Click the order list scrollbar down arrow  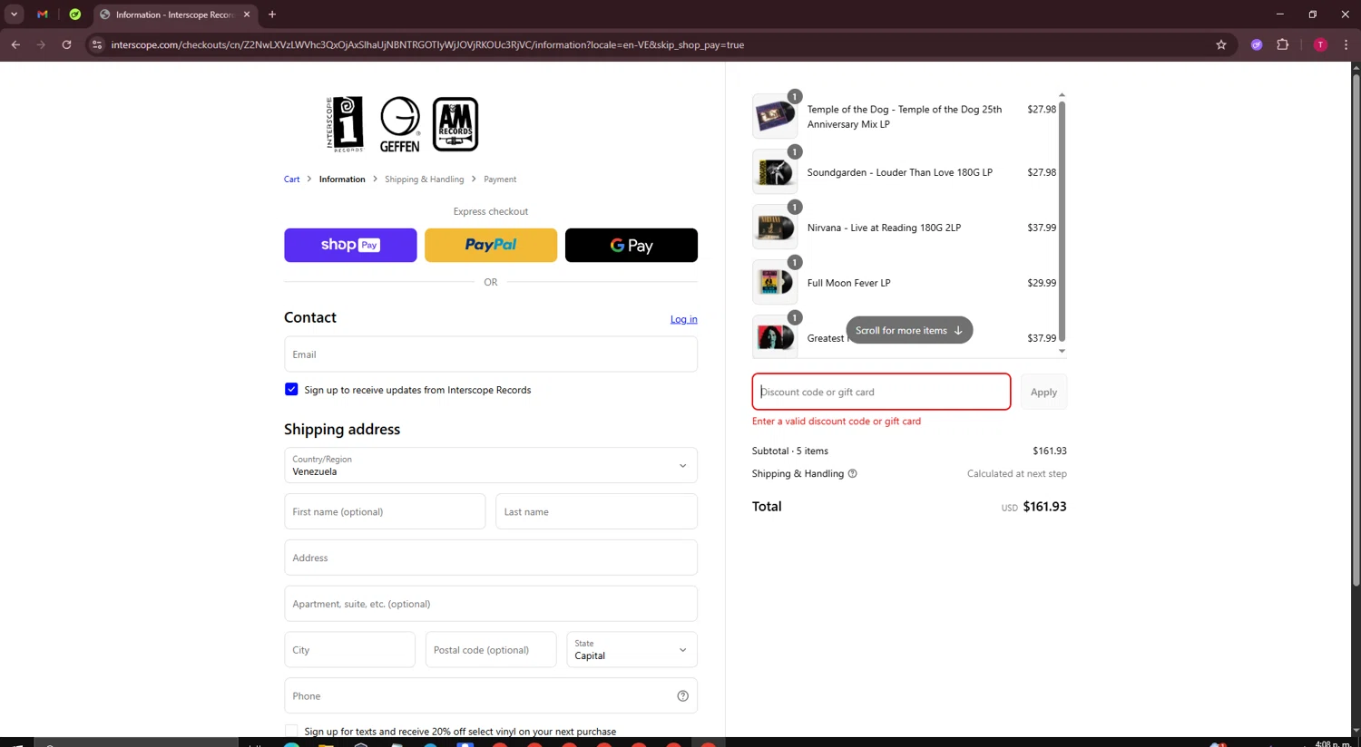click(x=1062, y=351)
